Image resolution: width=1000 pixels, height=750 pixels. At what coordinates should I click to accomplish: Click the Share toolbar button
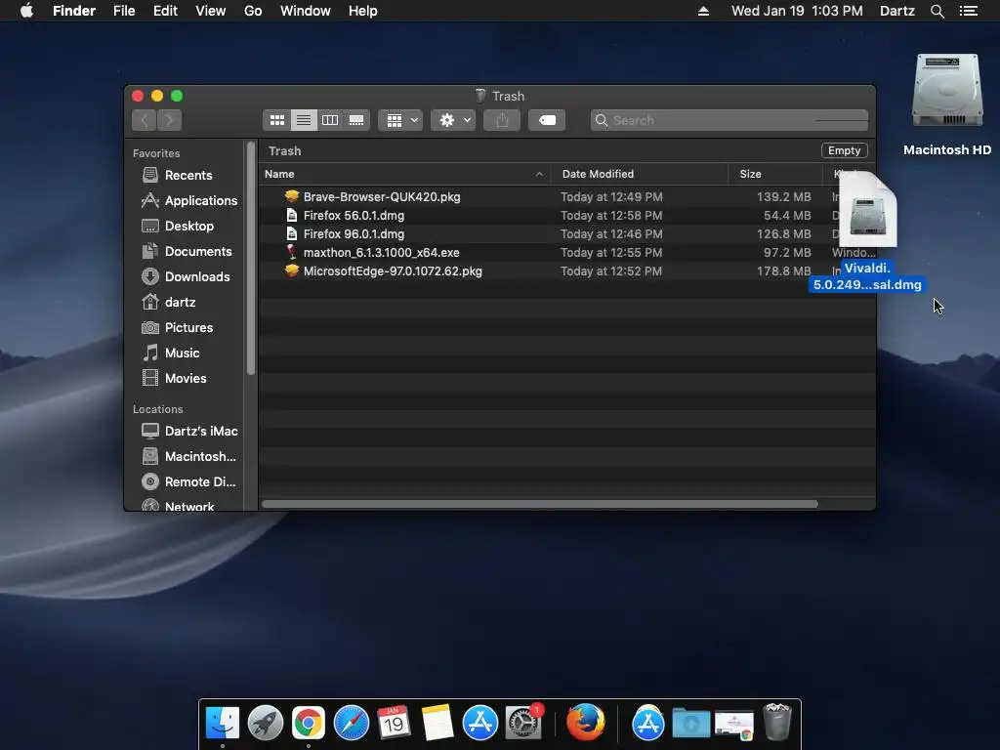502,120
